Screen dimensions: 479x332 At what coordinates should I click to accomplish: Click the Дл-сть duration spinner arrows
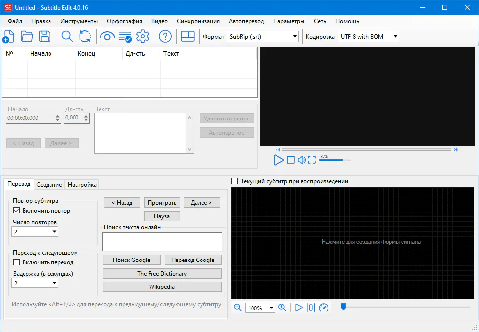[86, 118]
